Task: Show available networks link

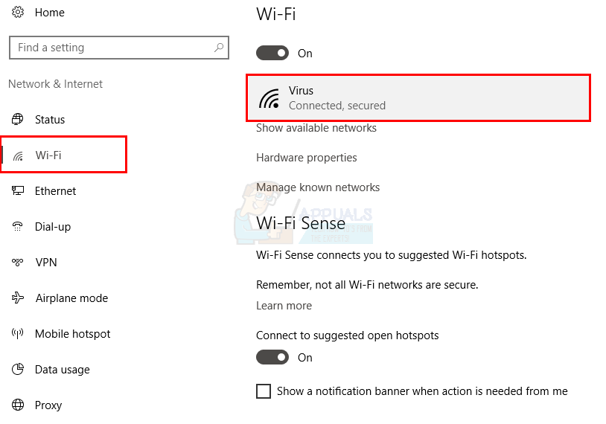Action: [316, 128]
